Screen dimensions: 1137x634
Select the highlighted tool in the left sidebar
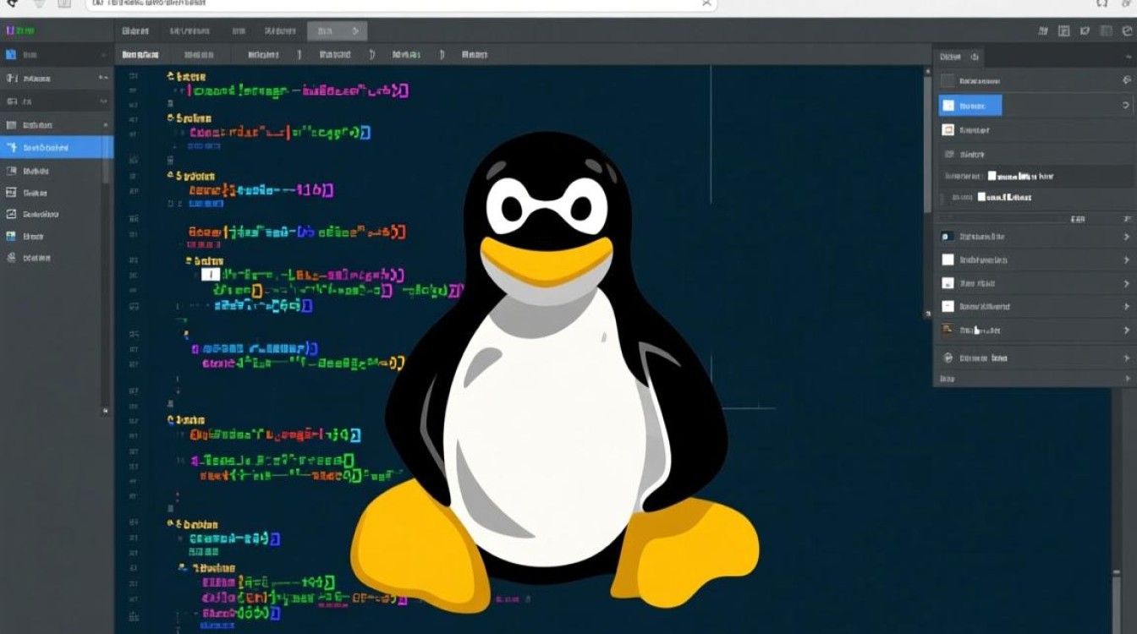coord(57,146)
